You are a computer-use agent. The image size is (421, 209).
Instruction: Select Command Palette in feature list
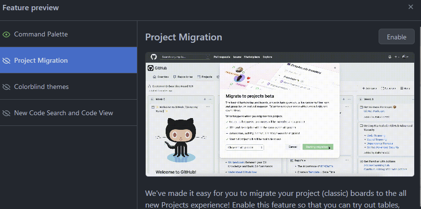pos(69,35)
